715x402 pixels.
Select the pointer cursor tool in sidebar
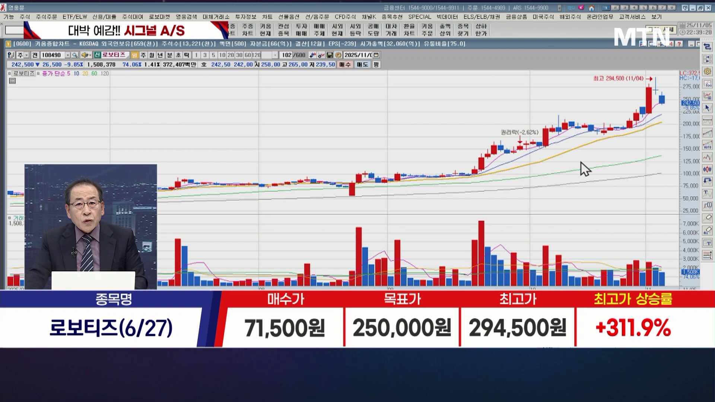pyautogui.click(x=707, y=108)
